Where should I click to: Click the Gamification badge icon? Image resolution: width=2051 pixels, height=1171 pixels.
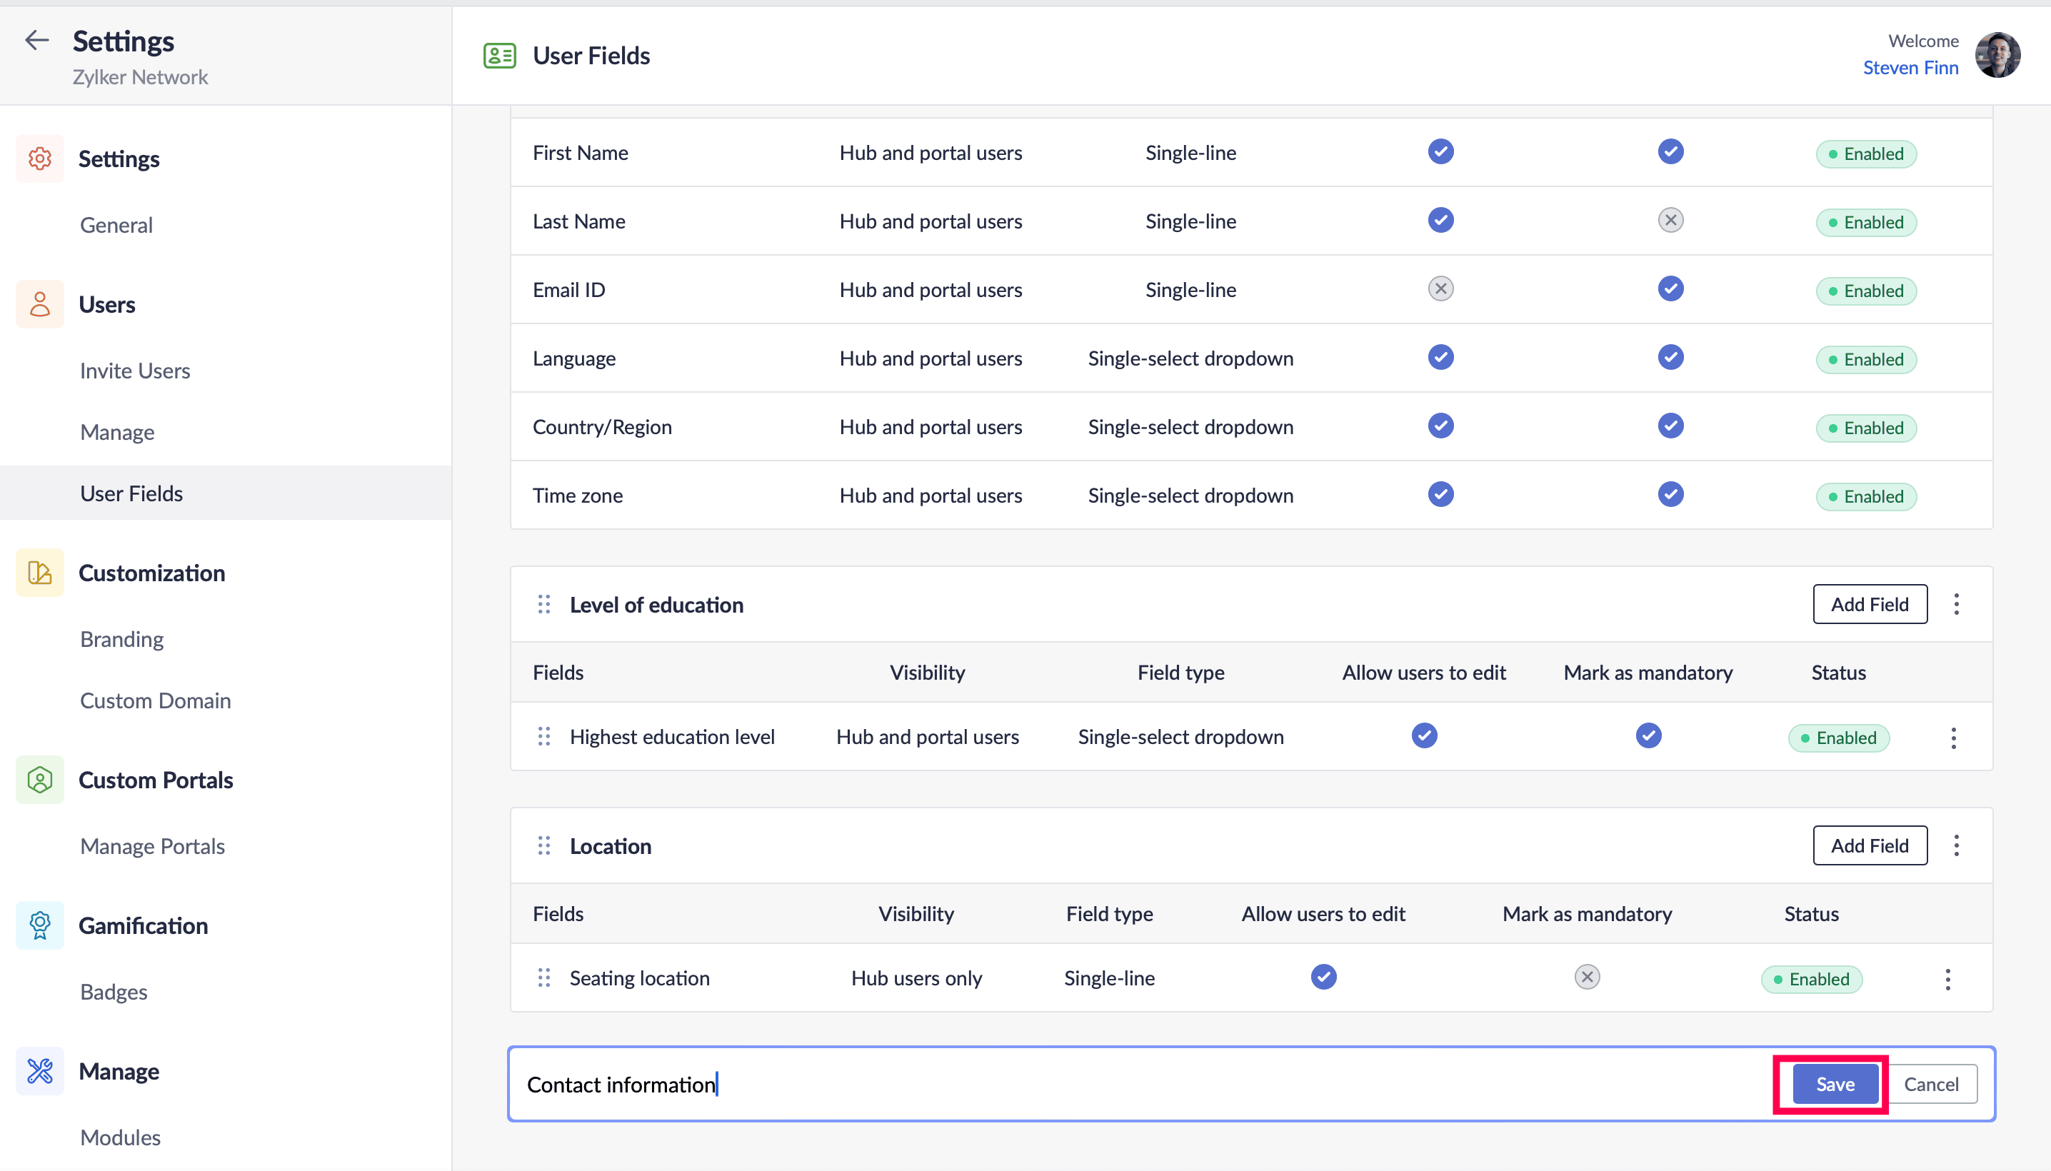coord(39,925)
